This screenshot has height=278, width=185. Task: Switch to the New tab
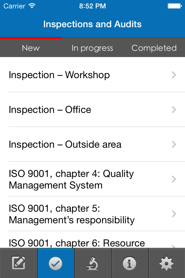(31, 48)
